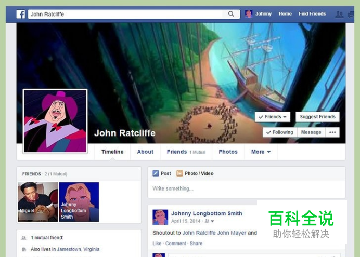Click the post audience friends icon
Image resolution: width=360 pixels, height=257 pixels.
click(x=207, y=221)
